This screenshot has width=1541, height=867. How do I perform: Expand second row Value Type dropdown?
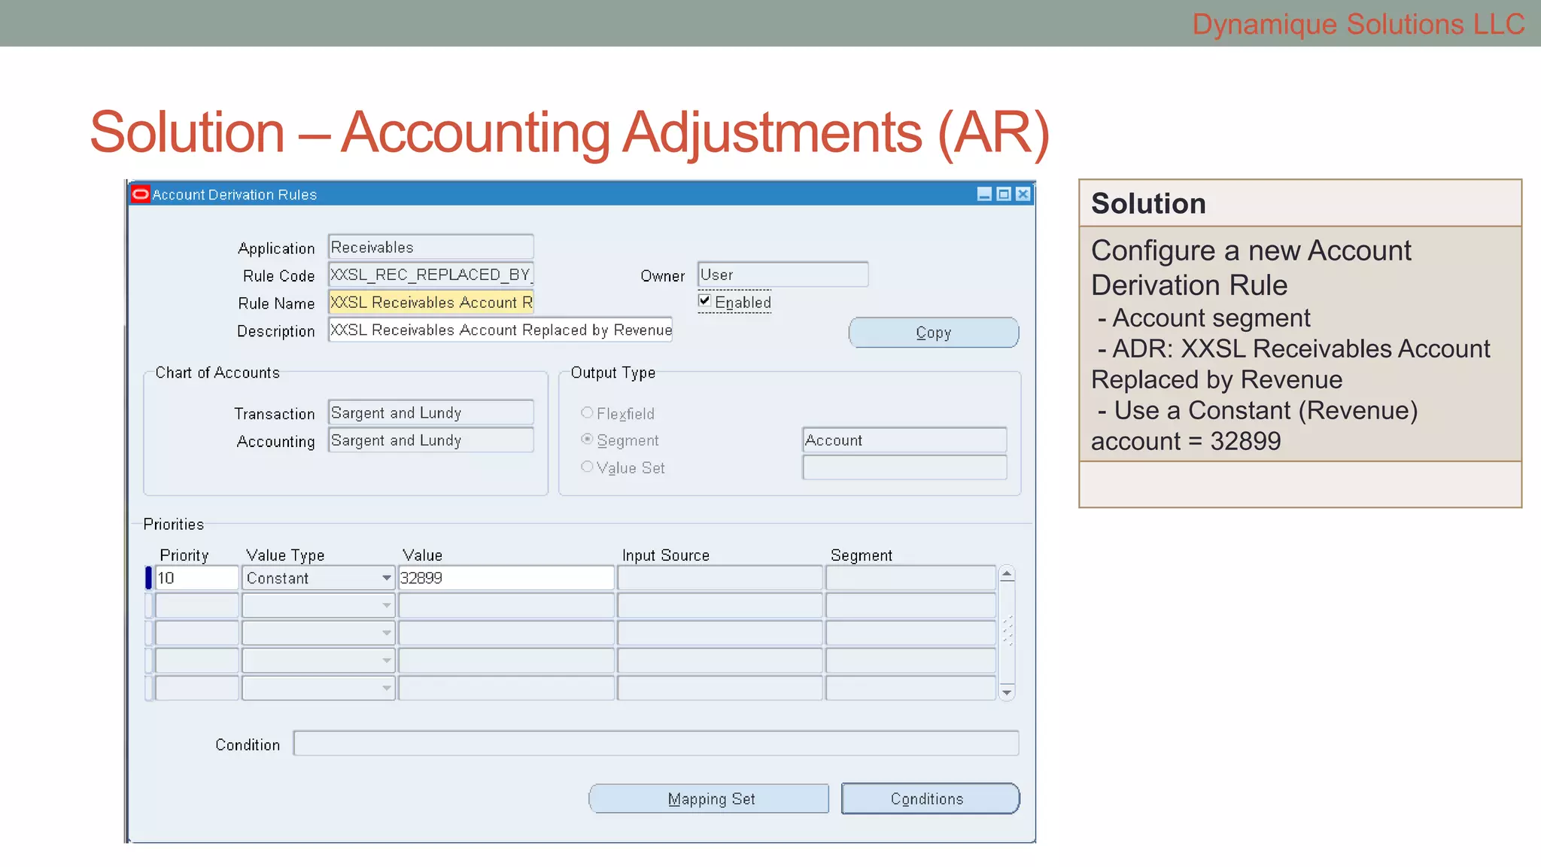click(386, 605)
